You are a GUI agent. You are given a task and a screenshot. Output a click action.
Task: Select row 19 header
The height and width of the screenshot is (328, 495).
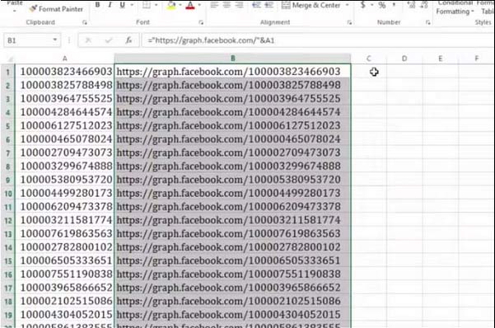8,315
